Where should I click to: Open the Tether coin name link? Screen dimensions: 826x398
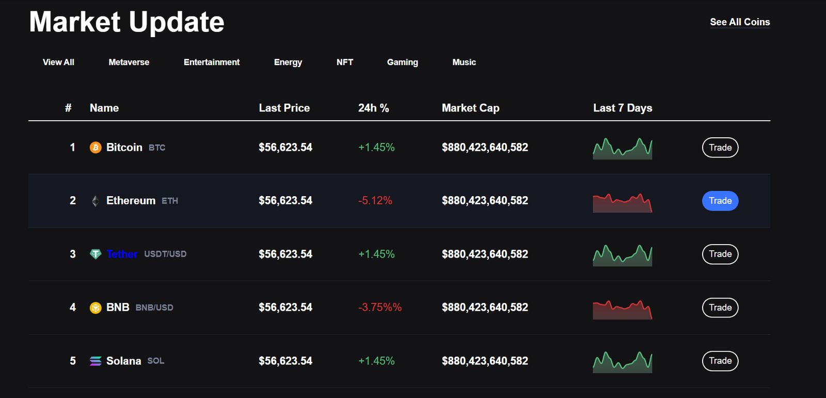[122, 254]
